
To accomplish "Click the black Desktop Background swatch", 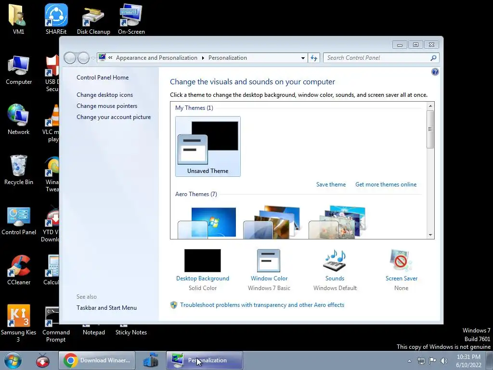I will coord(203,261).
